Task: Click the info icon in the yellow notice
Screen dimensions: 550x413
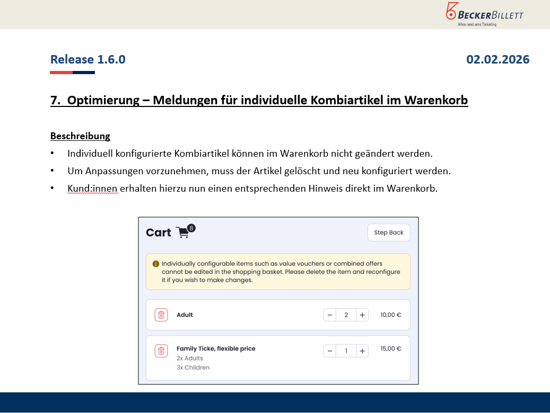Action: pos(155,264)
